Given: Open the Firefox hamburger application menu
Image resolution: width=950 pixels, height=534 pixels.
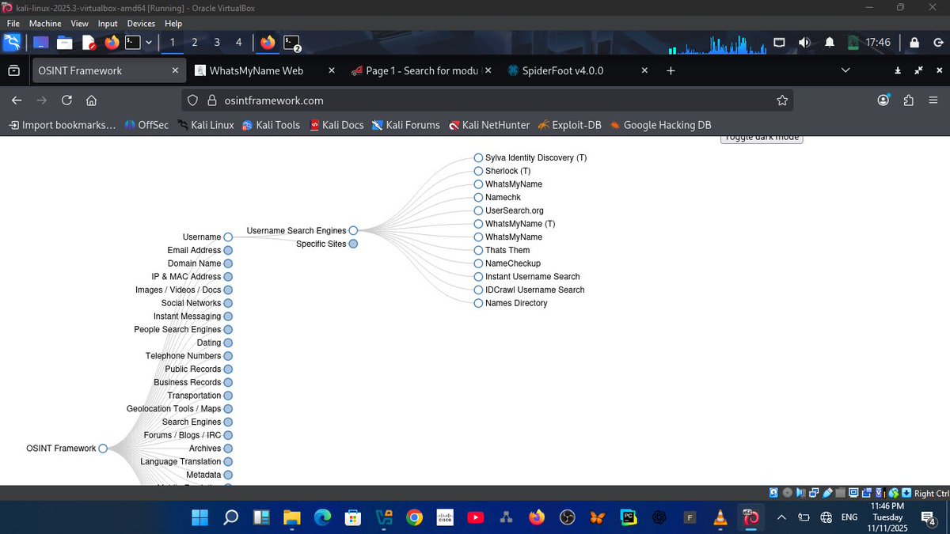Looking at the screenshot, I should 933,100.
